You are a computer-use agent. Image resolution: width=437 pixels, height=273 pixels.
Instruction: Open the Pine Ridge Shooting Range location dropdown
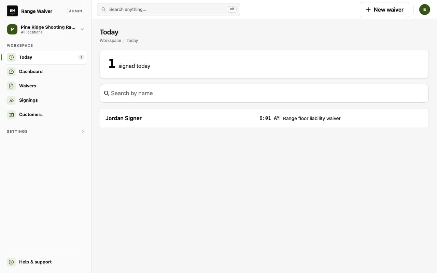pos(46,29)
